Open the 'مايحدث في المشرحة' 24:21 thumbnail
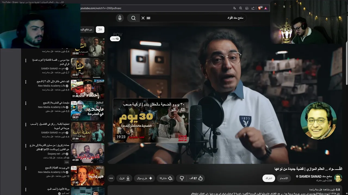Viewport: 348px width, 195px height. (88, 110)
